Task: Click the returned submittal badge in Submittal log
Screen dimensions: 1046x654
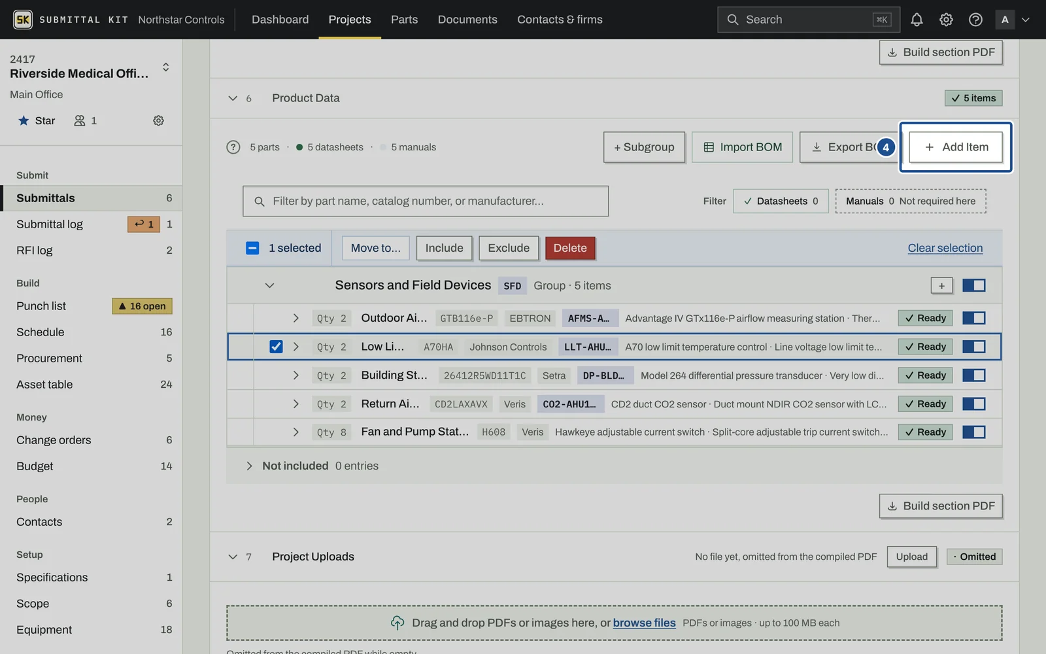Action: [144, 224]
